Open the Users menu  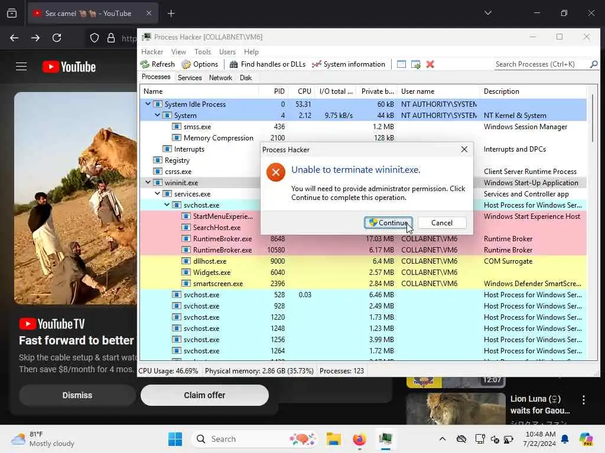pyautogui.click(x=227, y=52)
